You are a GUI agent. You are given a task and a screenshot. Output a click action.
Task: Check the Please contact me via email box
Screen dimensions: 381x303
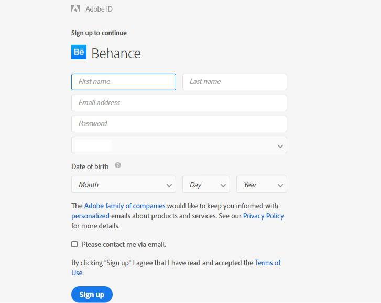(x=74, y=244)
